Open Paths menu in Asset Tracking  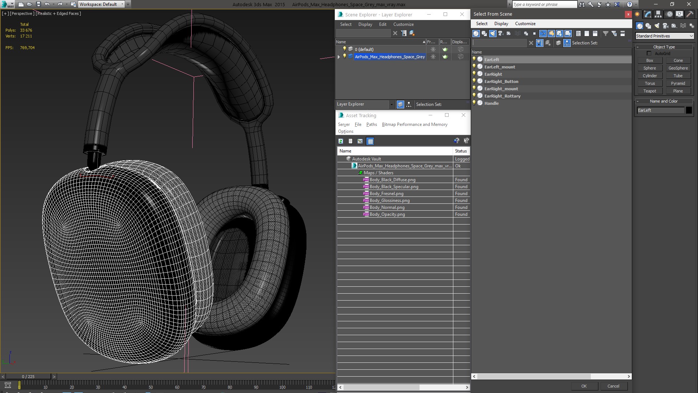click(x=372, y=124)
